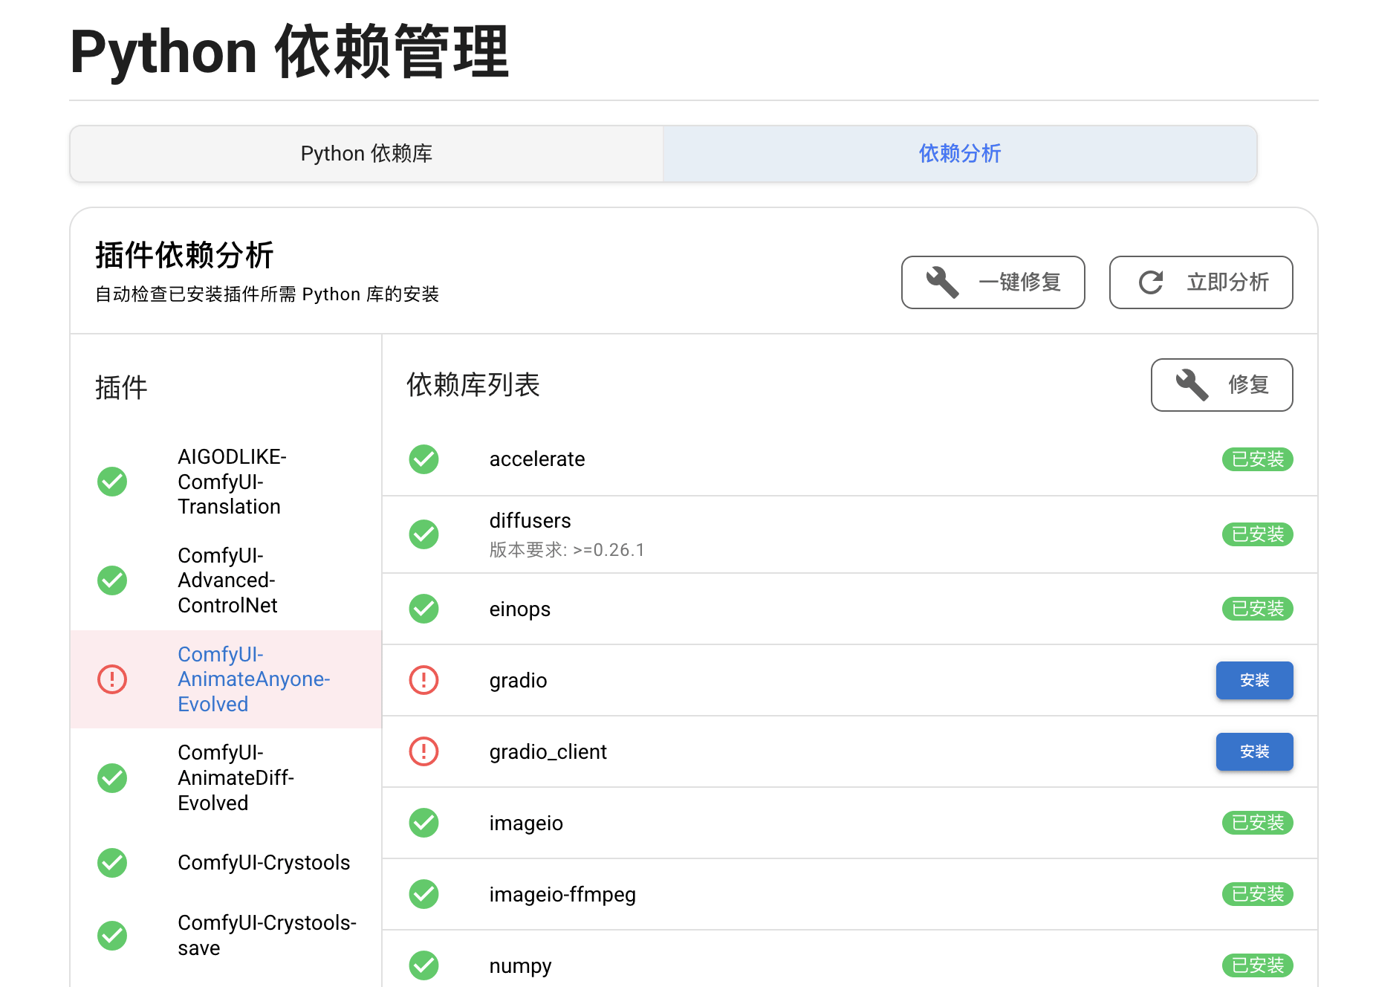Click the 已安装 badge next to numpy

coord(1257,965)
